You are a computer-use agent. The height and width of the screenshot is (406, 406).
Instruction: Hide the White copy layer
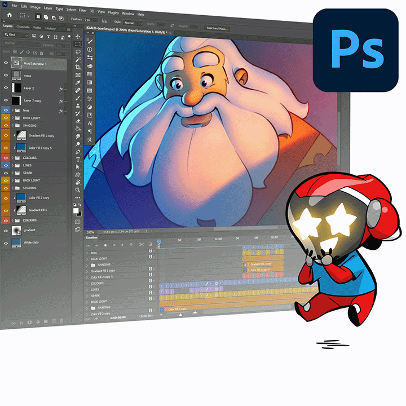point(6,243)
